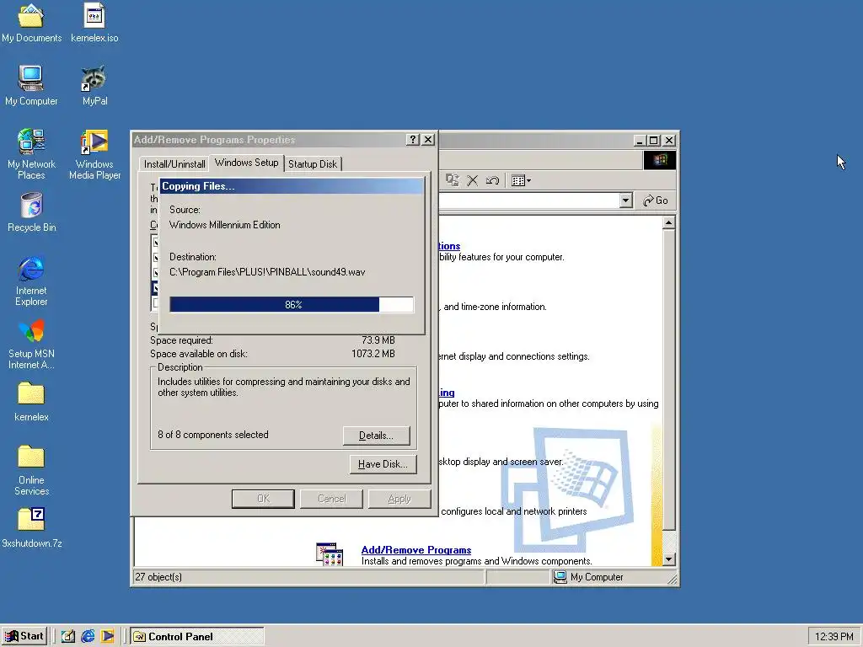Click the '73.9 MB' space required value
The height and width of the screenshot is (647, 863).
378,340
